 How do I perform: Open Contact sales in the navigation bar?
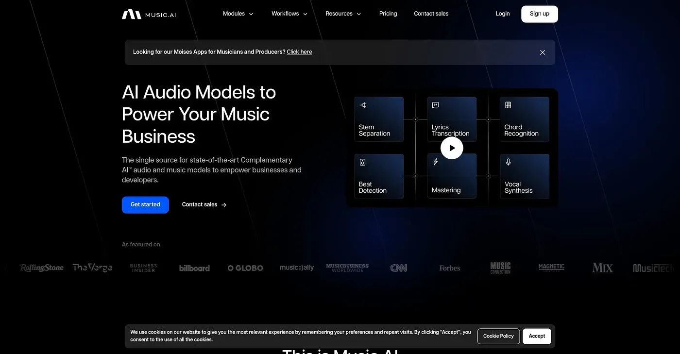[431, 14]
